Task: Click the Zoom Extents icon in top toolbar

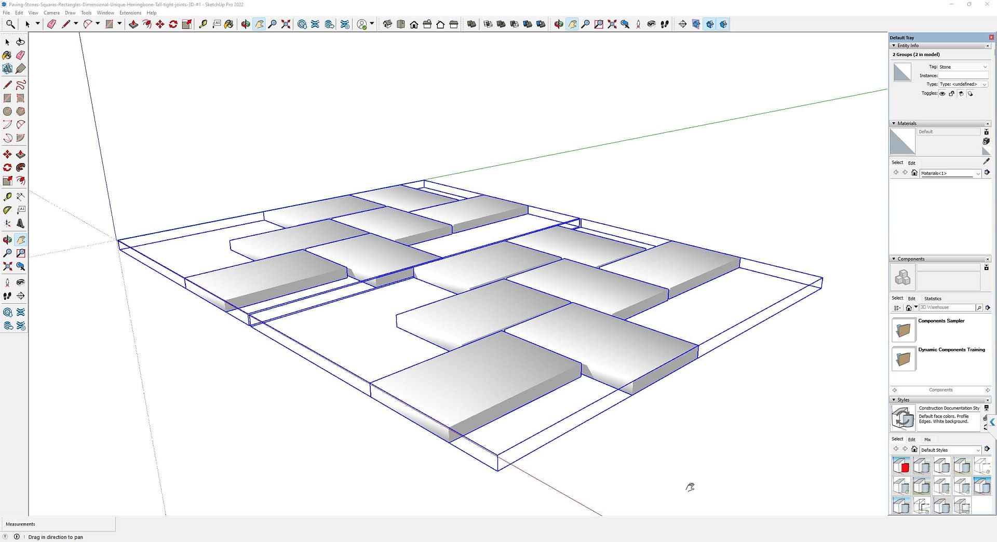Action: 286,24
